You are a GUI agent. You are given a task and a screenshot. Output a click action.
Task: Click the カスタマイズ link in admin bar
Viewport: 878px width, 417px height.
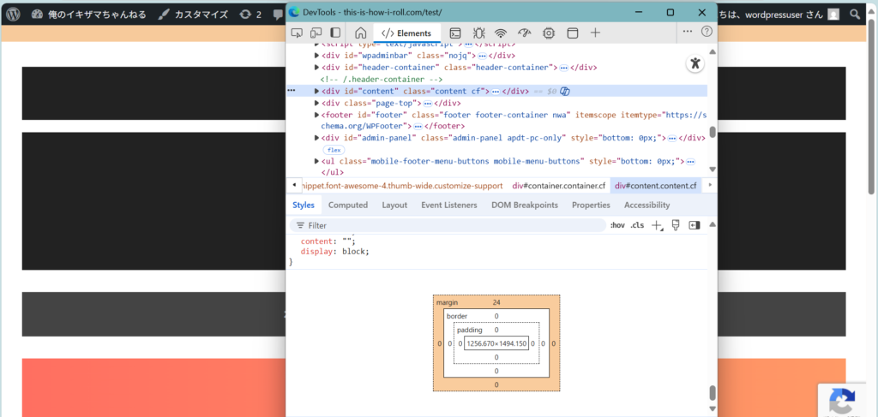click(x=200, y=15)
